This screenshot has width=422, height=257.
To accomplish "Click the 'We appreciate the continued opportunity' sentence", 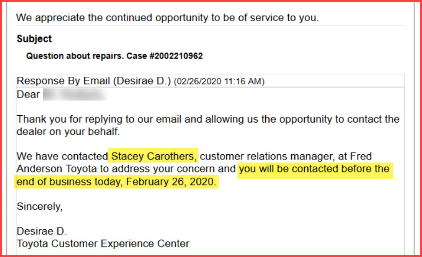I will [168, 18].
